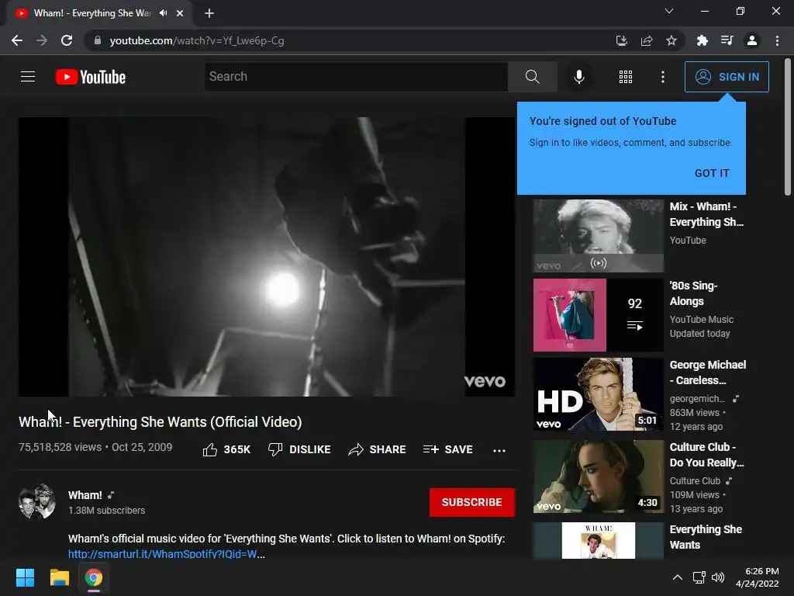Viewport: 794px width, 596px height.
Task: Click the address bar URL
Action: point(197,40)
